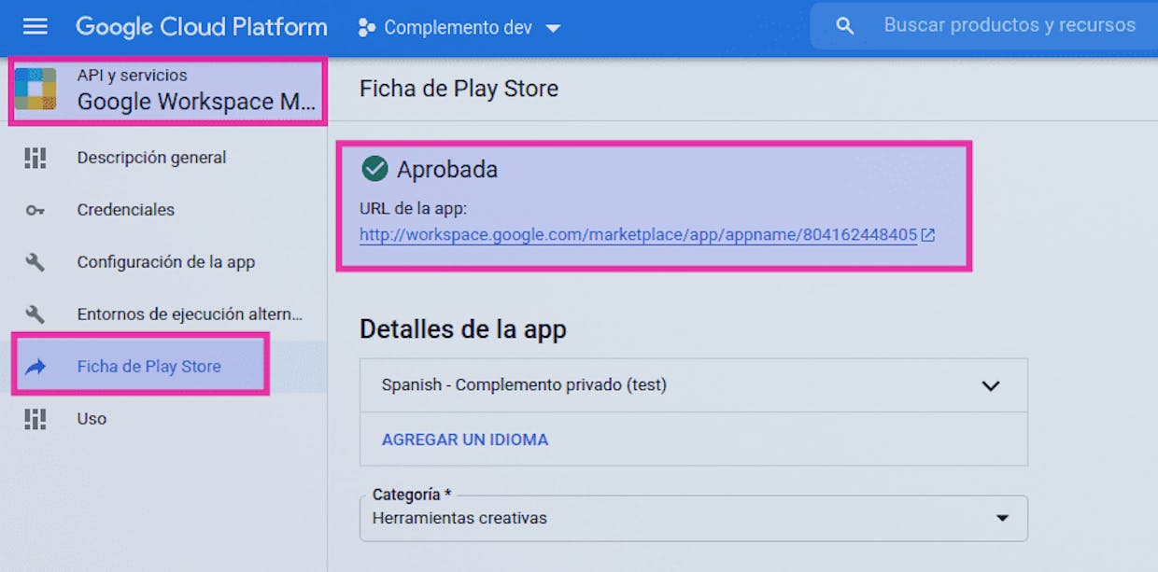Click the wrench icon for Entornos de ejecución
Image resolution: width=1158 pixels, height=572 pixels.
pyautogui.click(x=35, y=314)
